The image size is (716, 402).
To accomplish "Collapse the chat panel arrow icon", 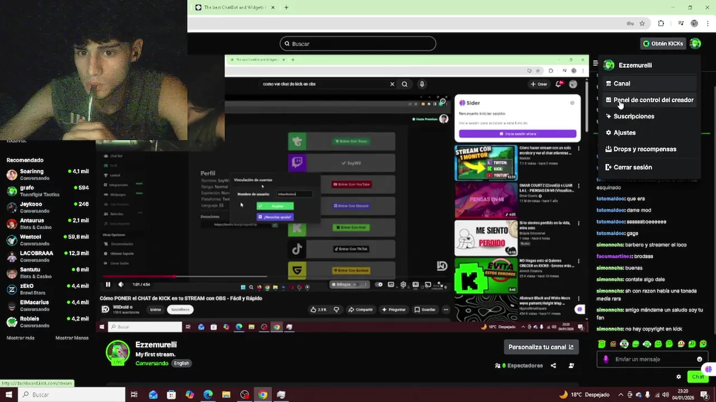I will pyautogui.click(x=595, y=64).
